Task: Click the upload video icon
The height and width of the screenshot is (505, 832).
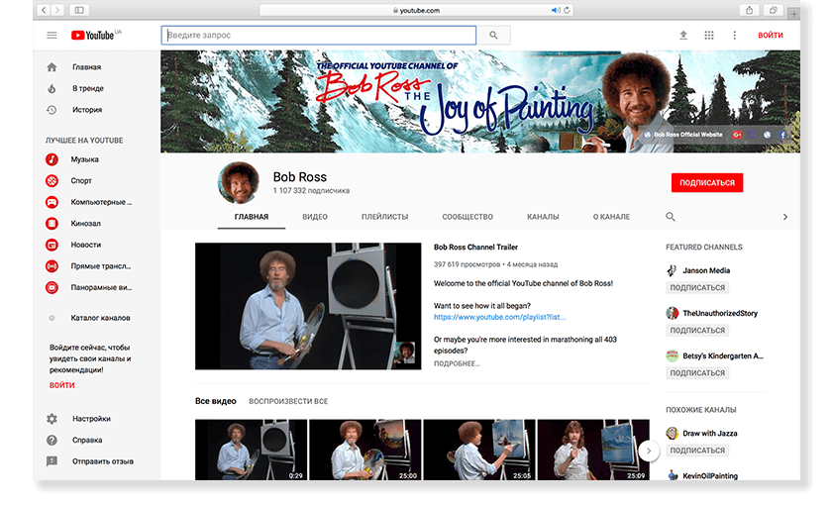Action: 682,36
